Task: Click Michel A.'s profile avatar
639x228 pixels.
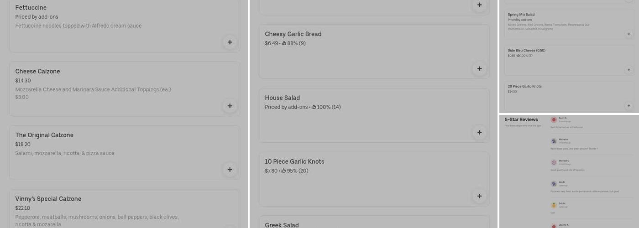Action: coord(554,141)
